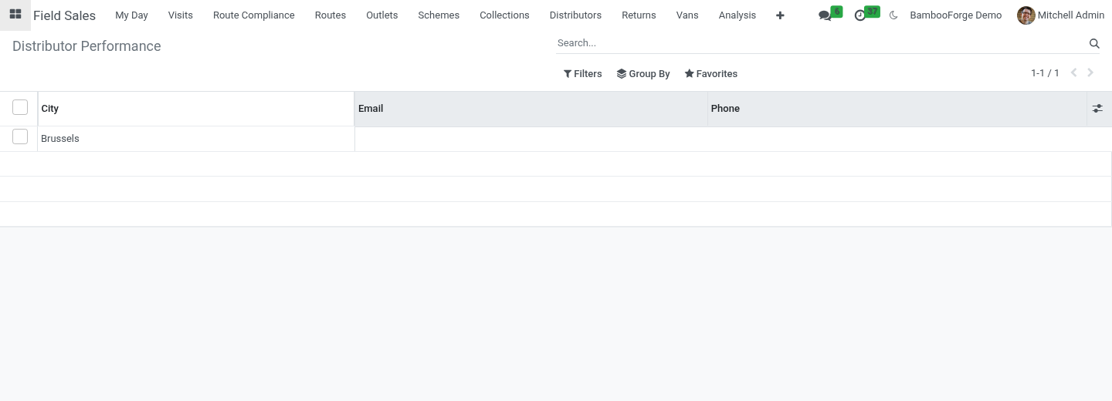Go to next page arrow

[x=1090, y=72]
